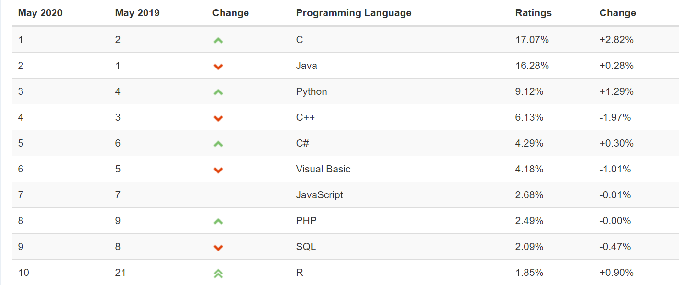Click the green up arrow in the C# row

point(218,144)
